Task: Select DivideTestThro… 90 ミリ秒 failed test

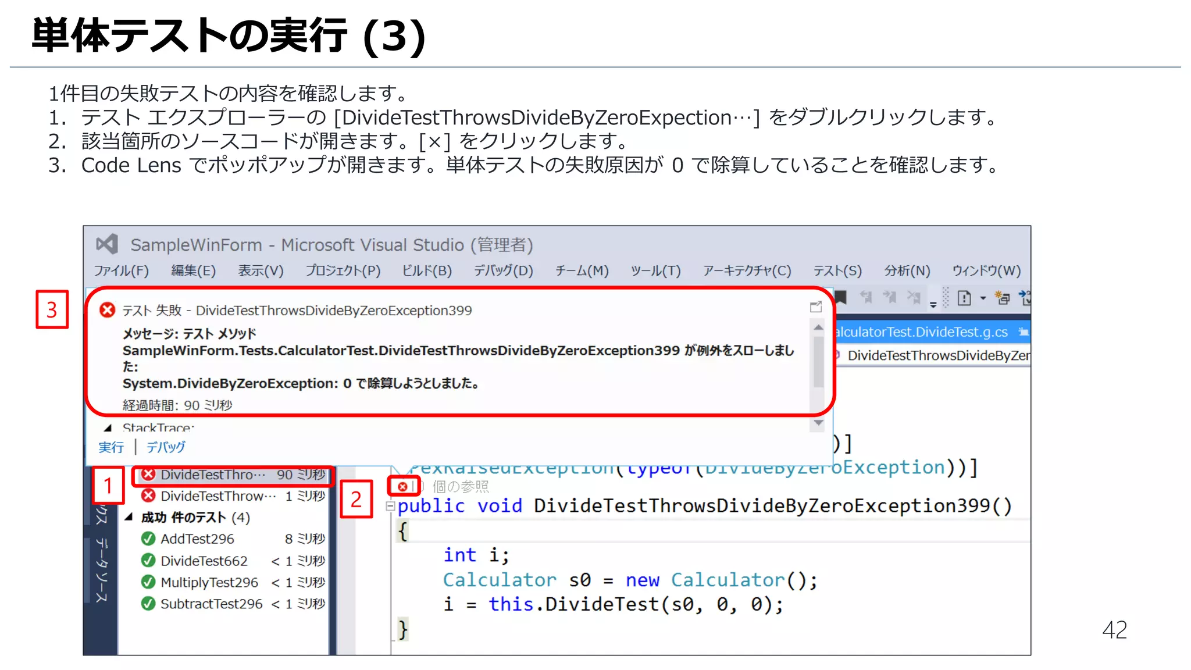Action: click(x=233, y=475)
